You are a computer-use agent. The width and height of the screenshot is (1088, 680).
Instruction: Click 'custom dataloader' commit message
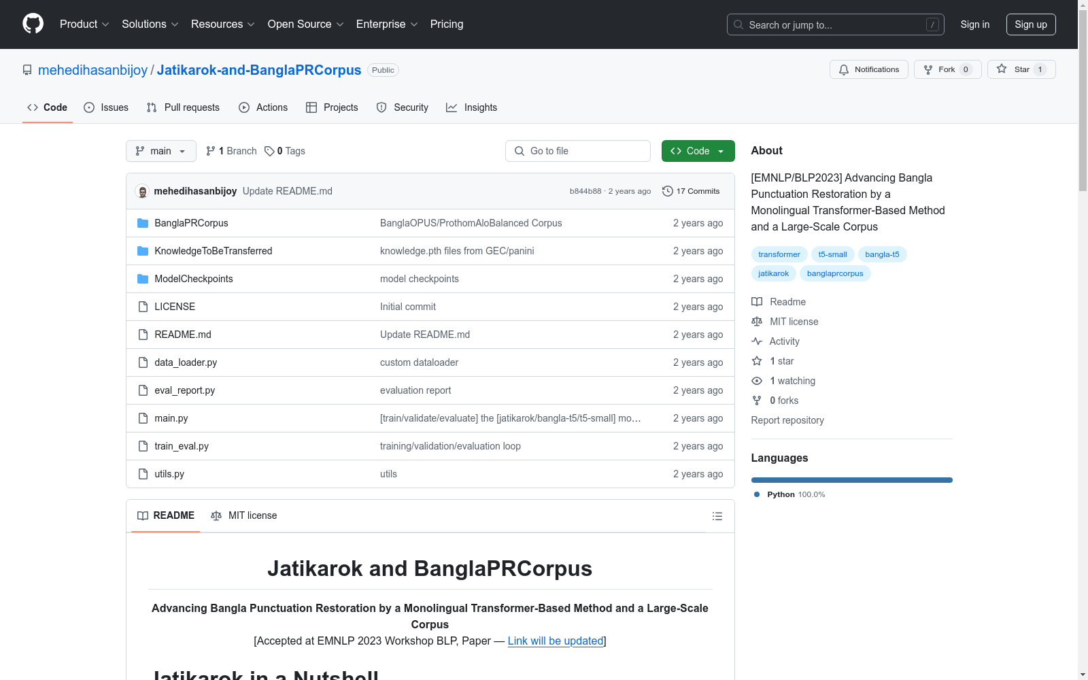tap(419, 362)
